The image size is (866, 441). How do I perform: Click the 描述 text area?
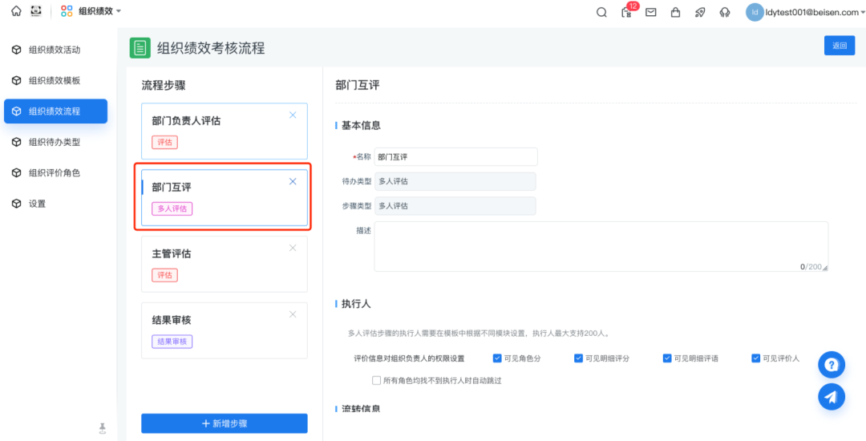click(601, 246)
